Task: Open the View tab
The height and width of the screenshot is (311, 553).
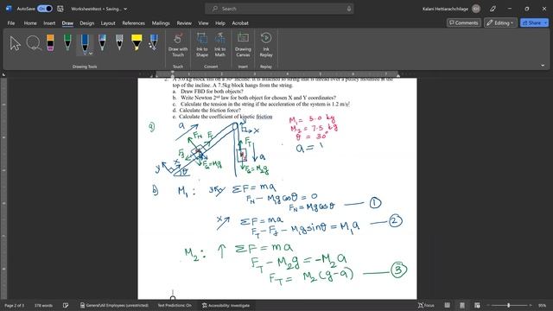Action: [203, 23]
